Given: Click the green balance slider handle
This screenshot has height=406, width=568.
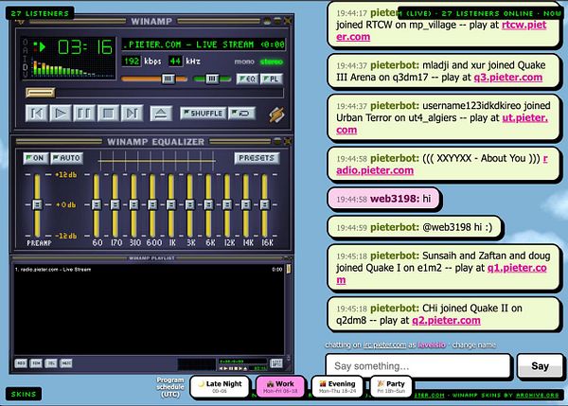Looking at the screenshot, I should (212, 79).
